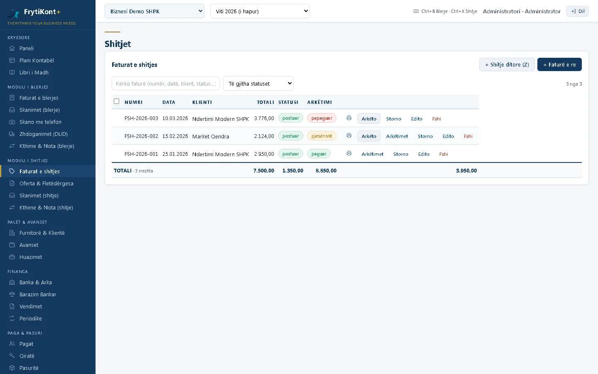This screenshot has width=598, height=374.
Task: Click the Faturat e shitjes tag icon
Action: pos(12,171)
